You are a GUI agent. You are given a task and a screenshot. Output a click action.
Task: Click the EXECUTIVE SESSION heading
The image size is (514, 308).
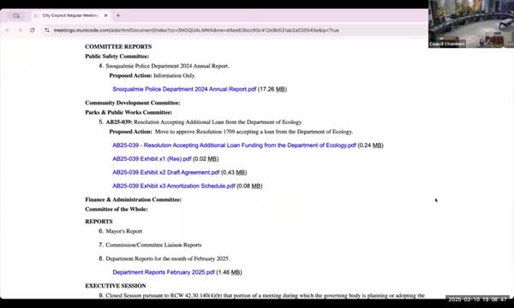tap(116, 286)
